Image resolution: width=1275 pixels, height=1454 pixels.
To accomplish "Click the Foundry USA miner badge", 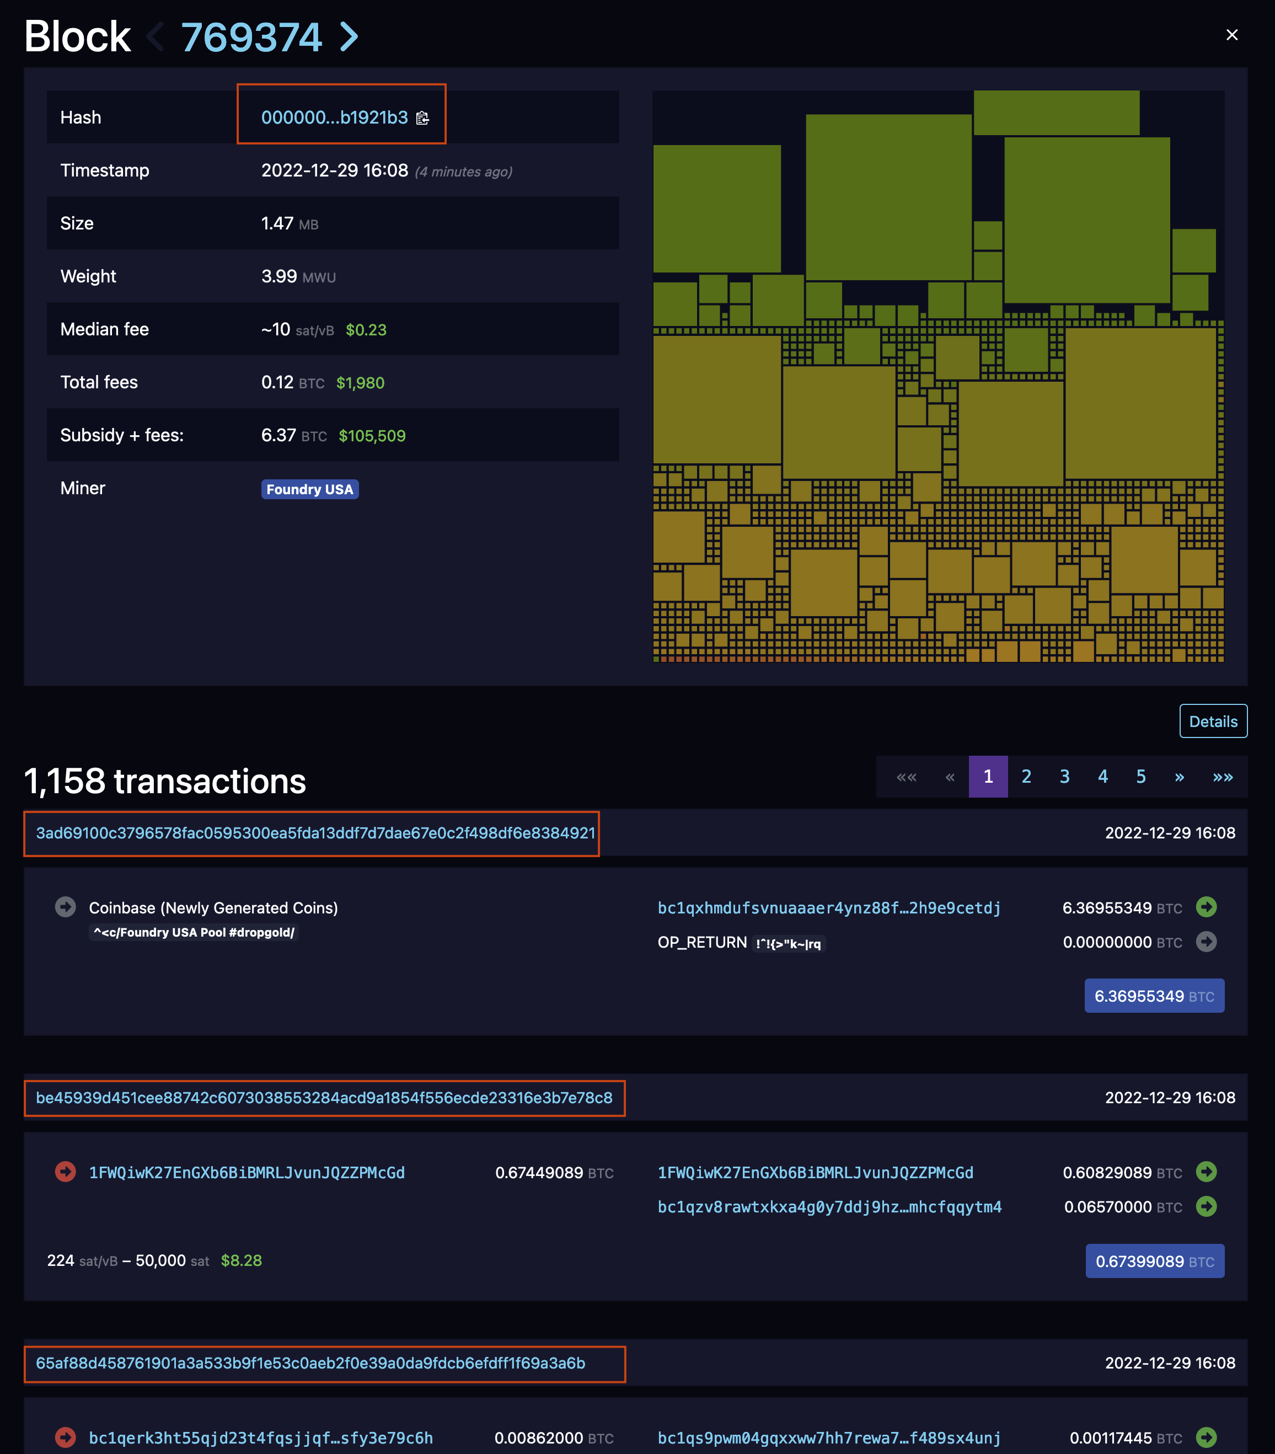I will [309, 489].
